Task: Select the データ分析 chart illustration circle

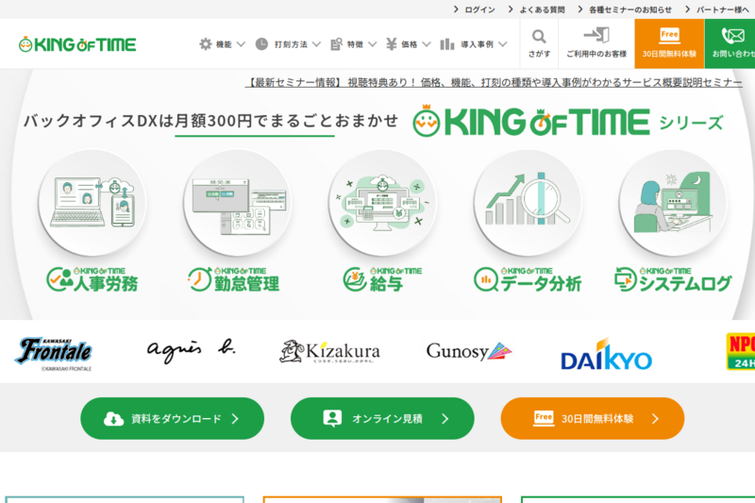Action: click(528, 203)
